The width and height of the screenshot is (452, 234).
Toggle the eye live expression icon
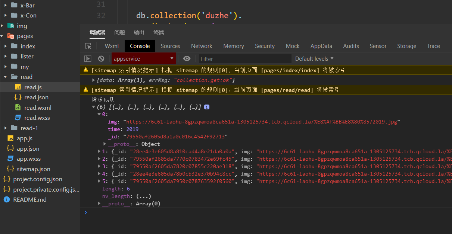coord(187,58)
